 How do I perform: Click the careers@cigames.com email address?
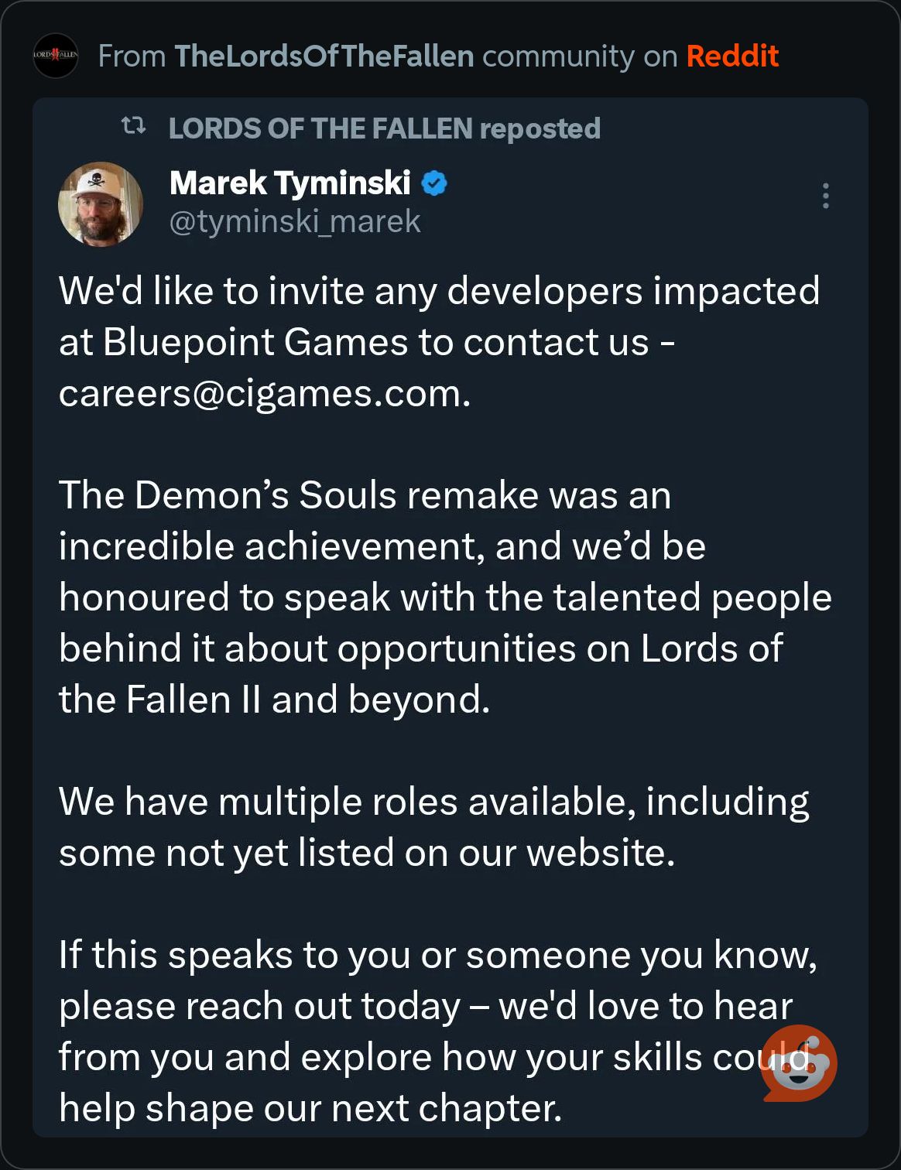point(263,394)
